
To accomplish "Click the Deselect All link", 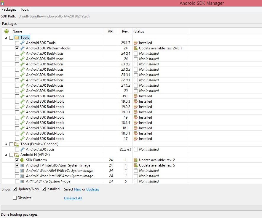I will (73, 198).
